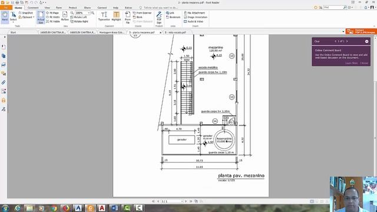Insert a File Attachment
This screenshot has width=377, height=212.
[194, 13]
